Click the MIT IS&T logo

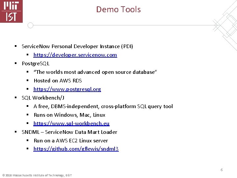tap(11, 11)
